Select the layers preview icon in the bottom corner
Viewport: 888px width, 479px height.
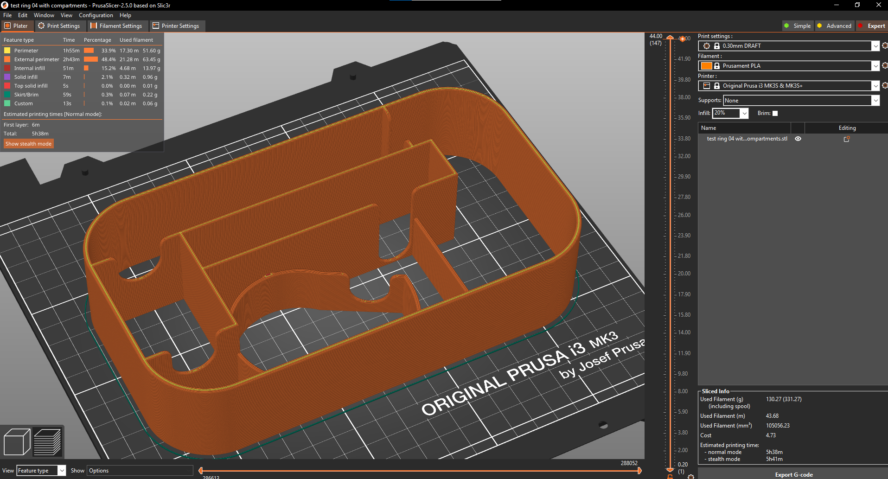[47, 441]
